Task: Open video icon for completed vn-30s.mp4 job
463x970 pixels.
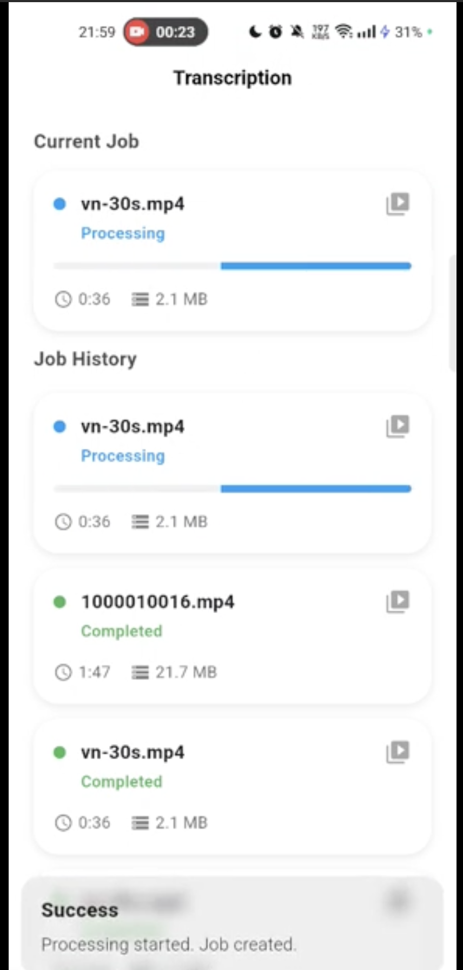Action: (x=398, y=752)
